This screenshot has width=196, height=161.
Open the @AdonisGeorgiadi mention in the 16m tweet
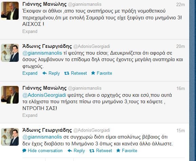tap(44, 95)
